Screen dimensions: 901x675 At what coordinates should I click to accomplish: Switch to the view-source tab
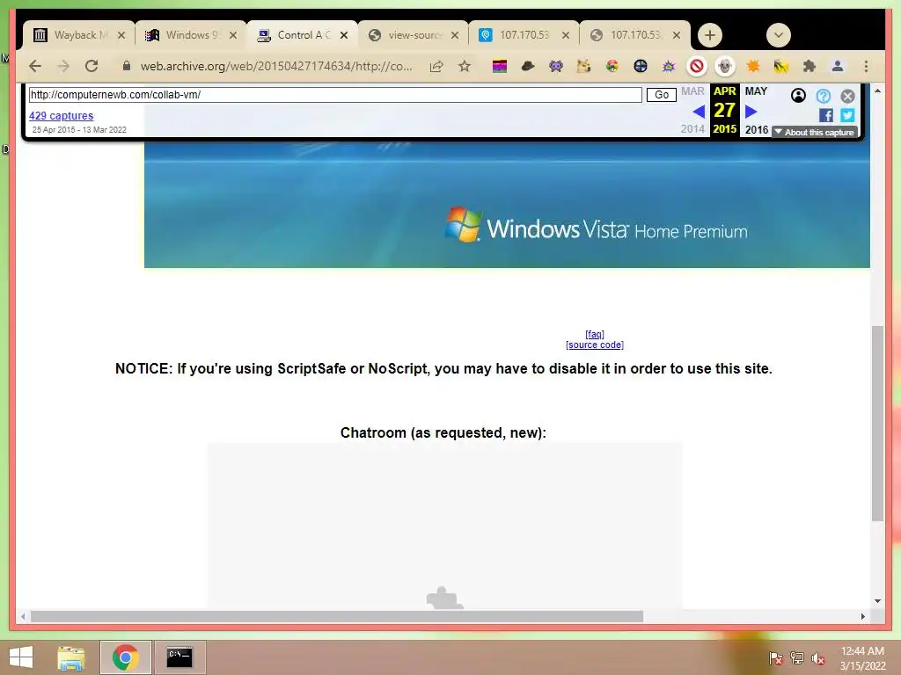pyautogui.click(x=414, y=35)
